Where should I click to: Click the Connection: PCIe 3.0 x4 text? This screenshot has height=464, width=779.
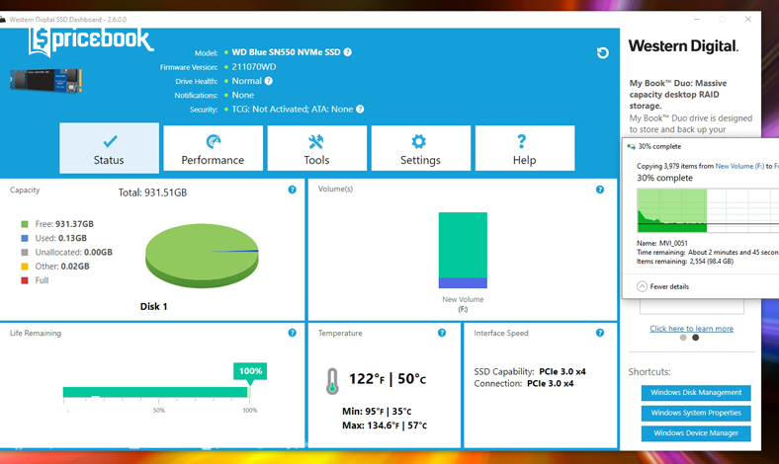[x=524, y=384]
